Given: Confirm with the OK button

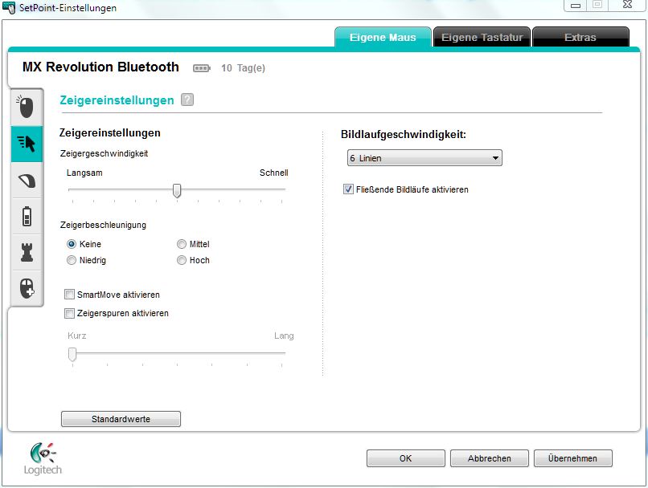Looking at the screenshot, I should (x=405, y=458).
